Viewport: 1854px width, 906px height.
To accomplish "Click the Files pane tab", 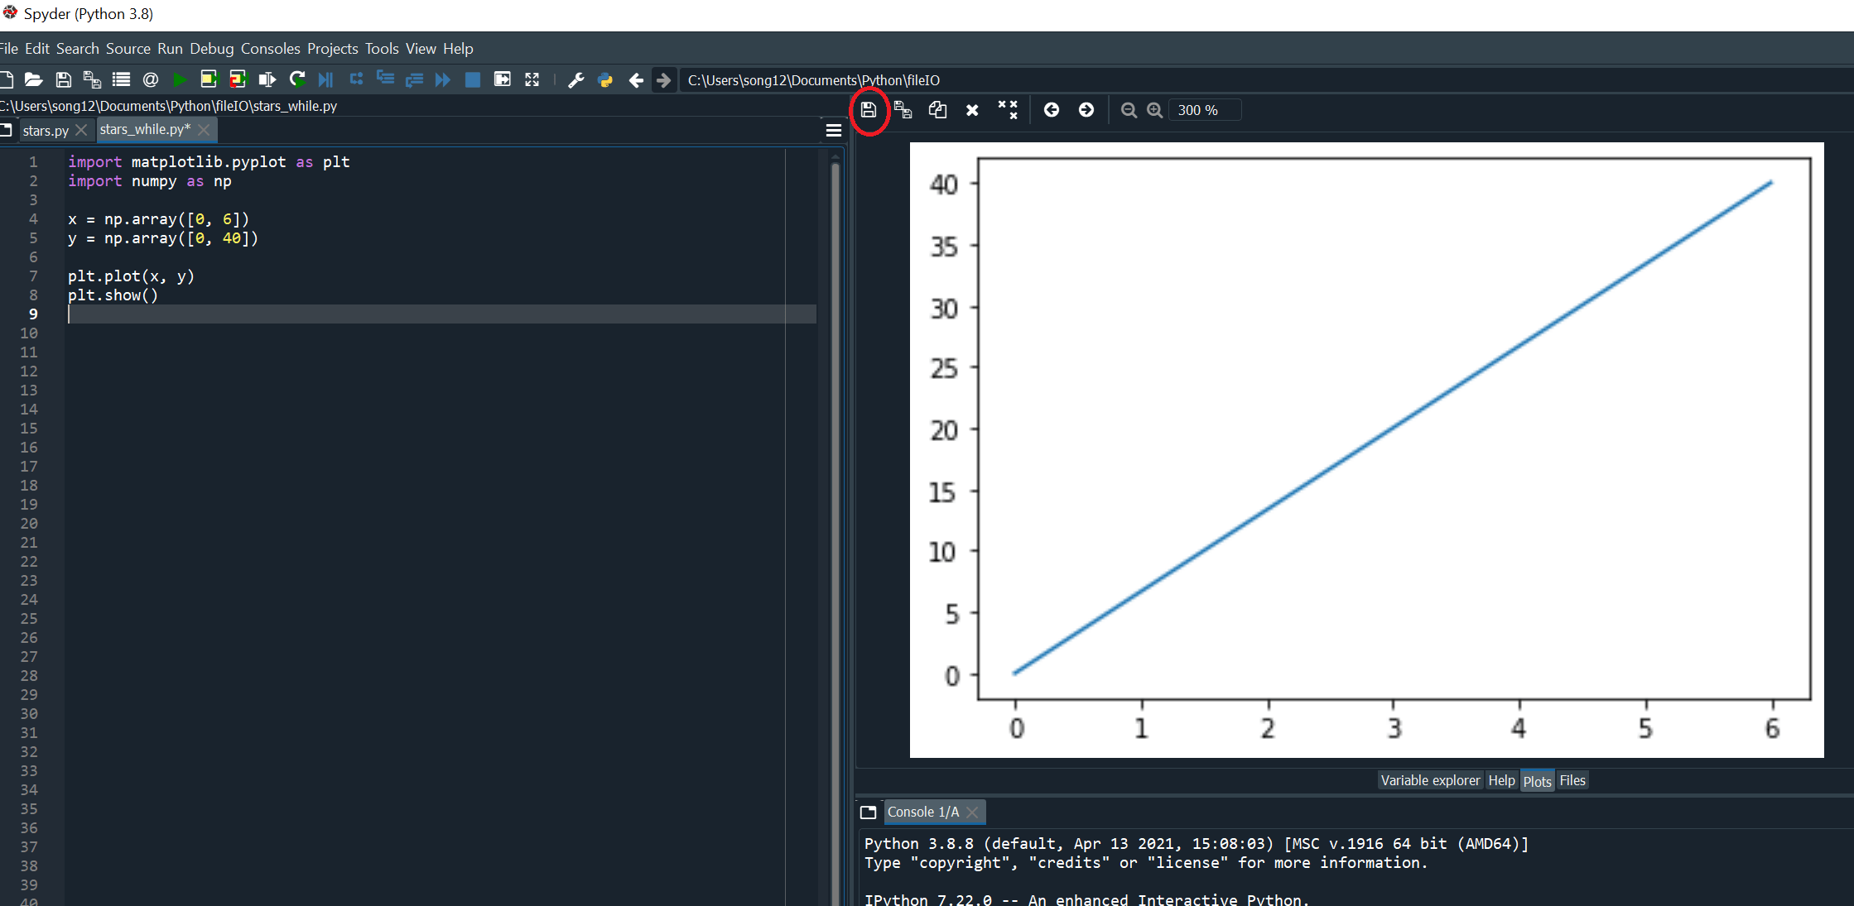I will point(1572,780).
